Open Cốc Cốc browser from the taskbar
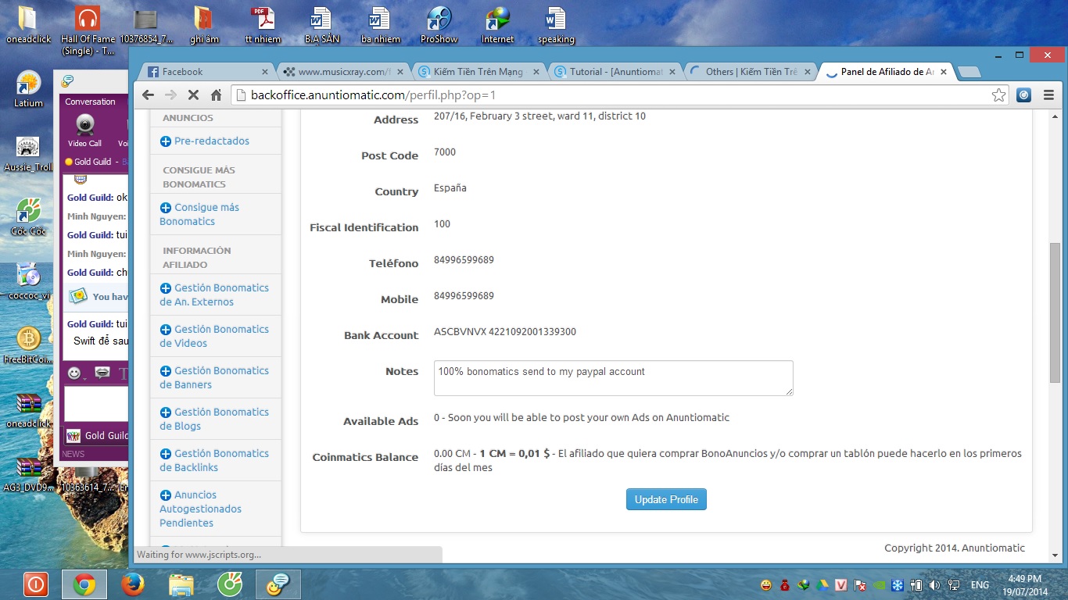Image resolution: width=1068 pixels, height=600 pixels. pyautogui.click(x=230, y=584)
